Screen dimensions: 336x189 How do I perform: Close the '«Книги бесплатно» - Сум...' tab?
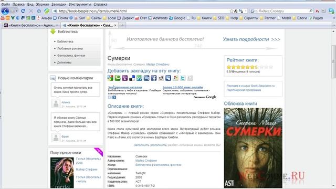(x=115, y=25)
